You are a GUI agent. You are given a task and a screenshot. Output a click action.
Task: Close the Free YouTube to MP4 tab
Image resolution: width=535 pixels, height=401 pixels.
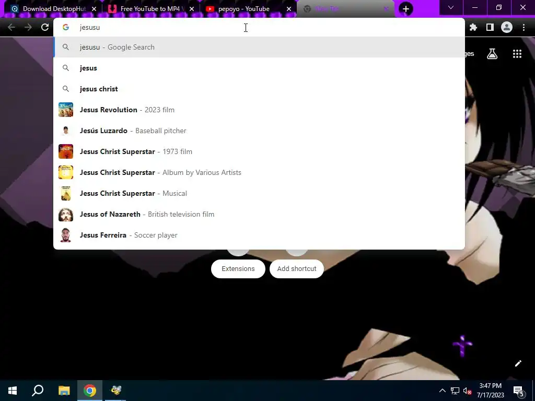point(192,9)
